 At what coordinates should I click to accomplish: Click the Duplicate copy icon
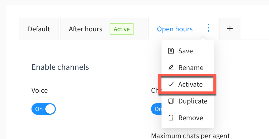171,101
